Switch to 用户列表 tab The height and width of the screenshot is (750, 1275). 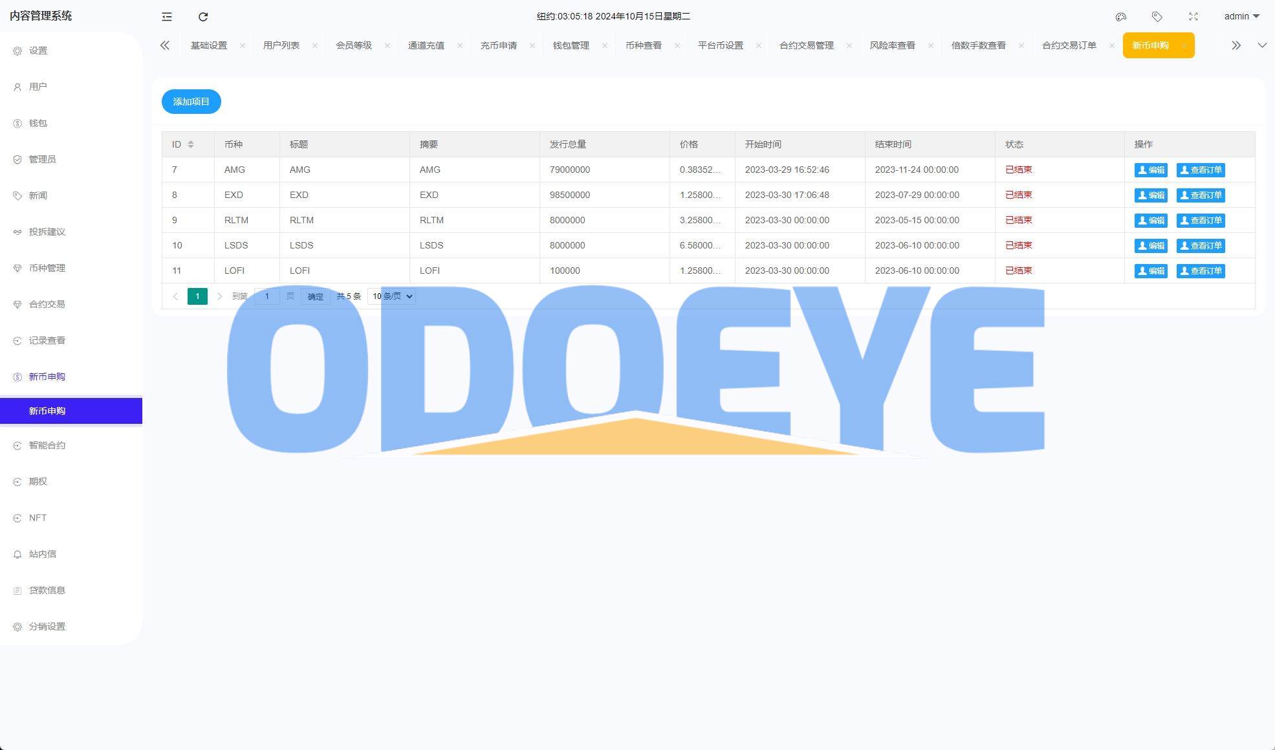(281, 45)
